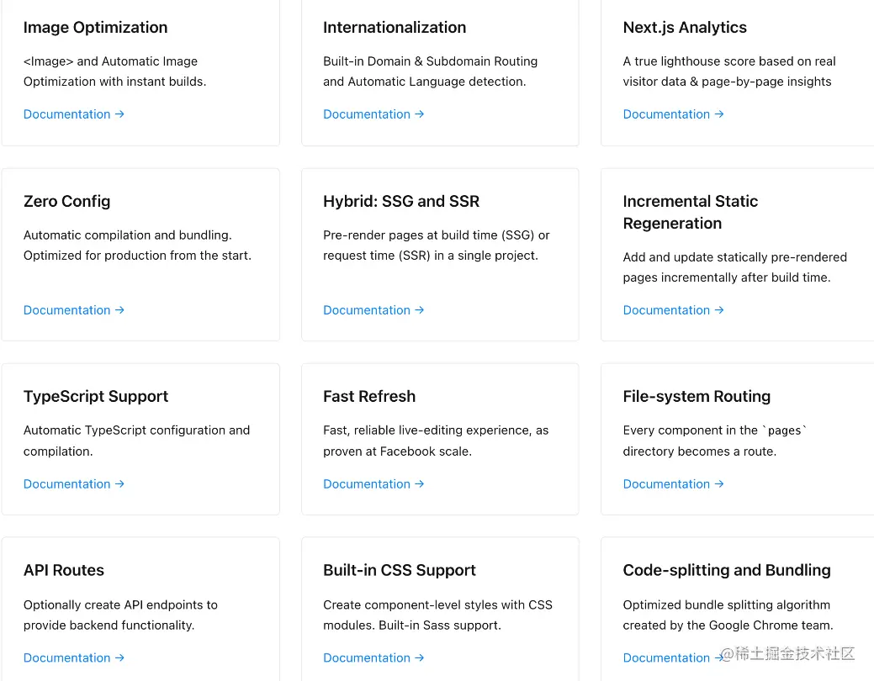Open Documentation for Image Optimization
This screenshot has height=681, width=874.
pyautogui.click(x=67, y=114)
